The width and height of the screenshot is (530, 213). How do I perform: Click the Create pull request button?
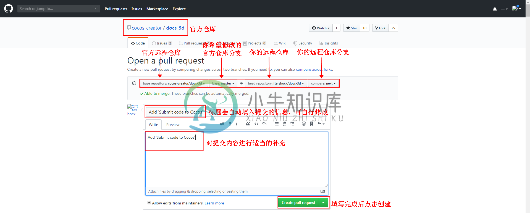tap(298, 203)
